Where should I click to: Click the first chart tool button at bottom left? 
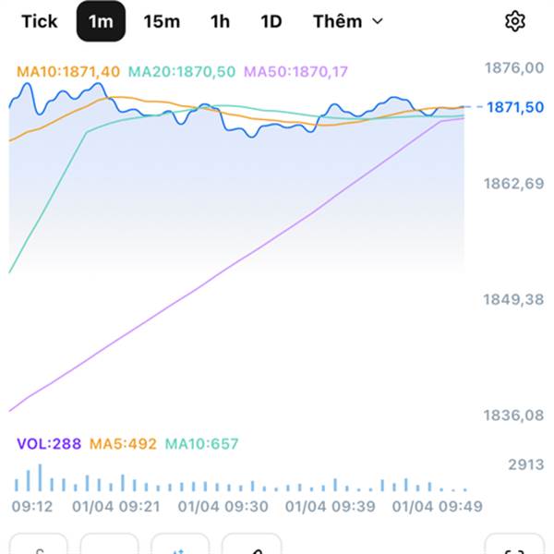(39, 547)
